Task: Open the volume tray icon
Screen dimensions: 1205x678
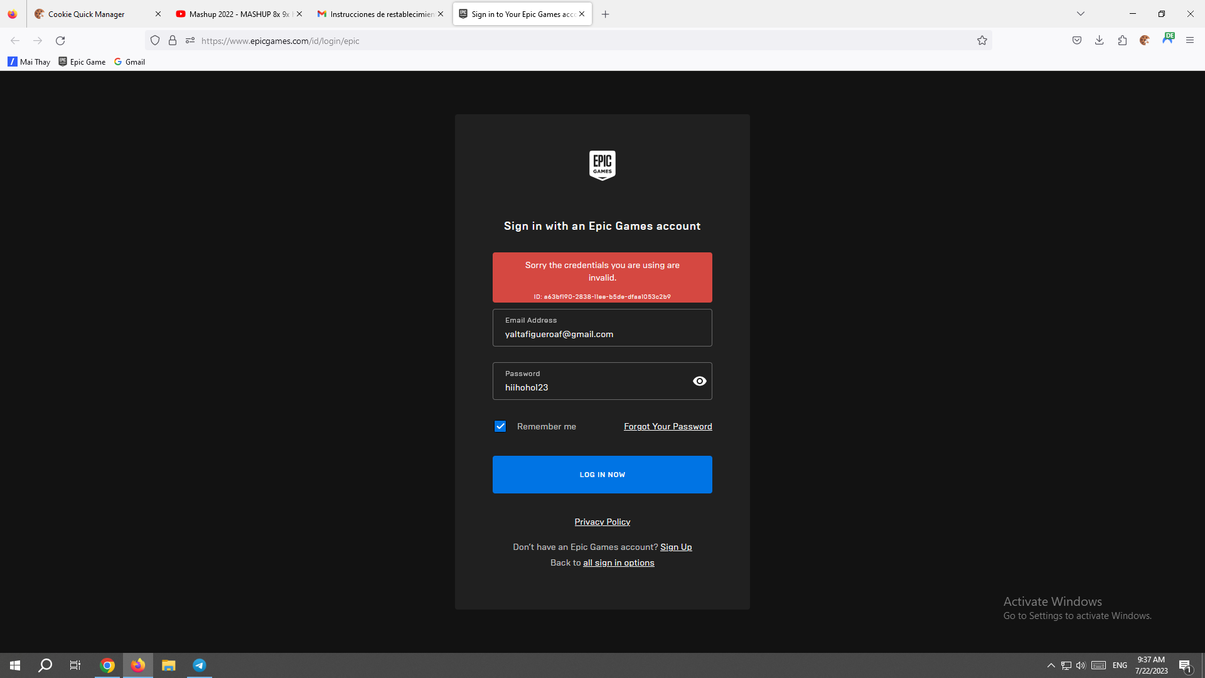Action: click(1081, 665)
